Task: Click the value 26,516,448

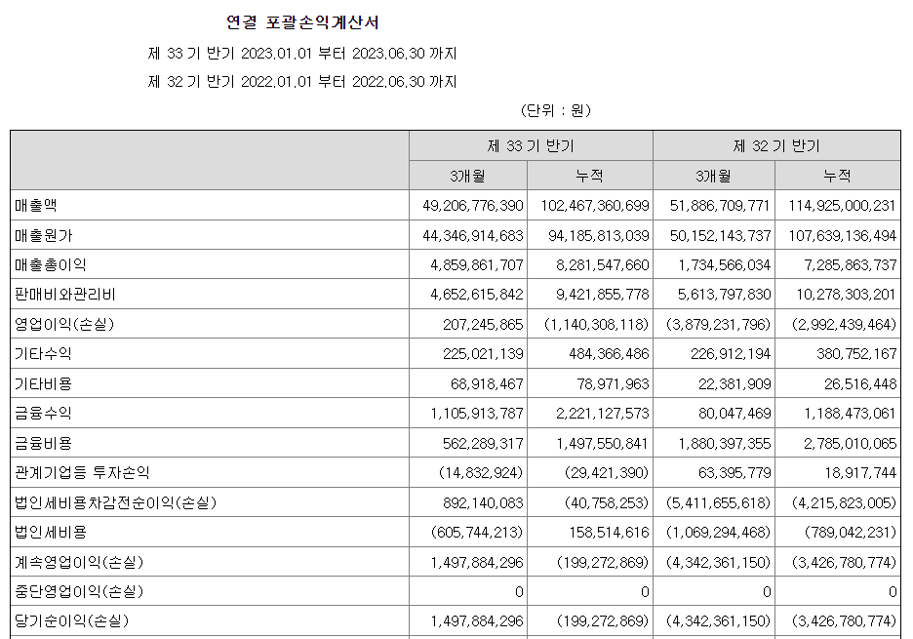Action: 860,383
